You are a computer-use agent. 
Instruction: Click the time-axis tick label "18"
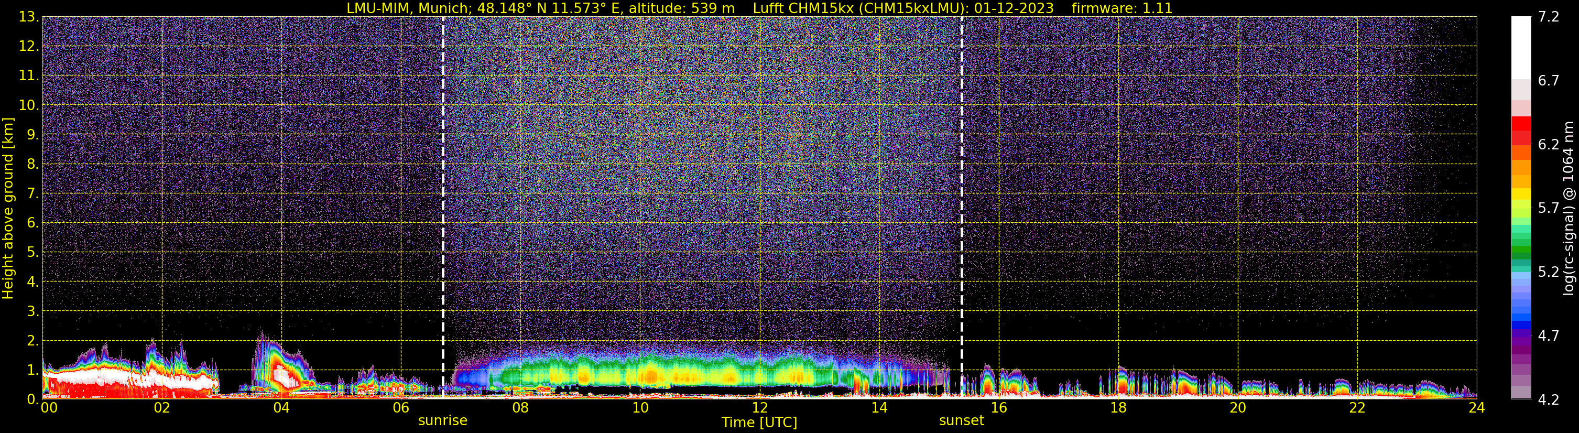[x=1118, y=408]
